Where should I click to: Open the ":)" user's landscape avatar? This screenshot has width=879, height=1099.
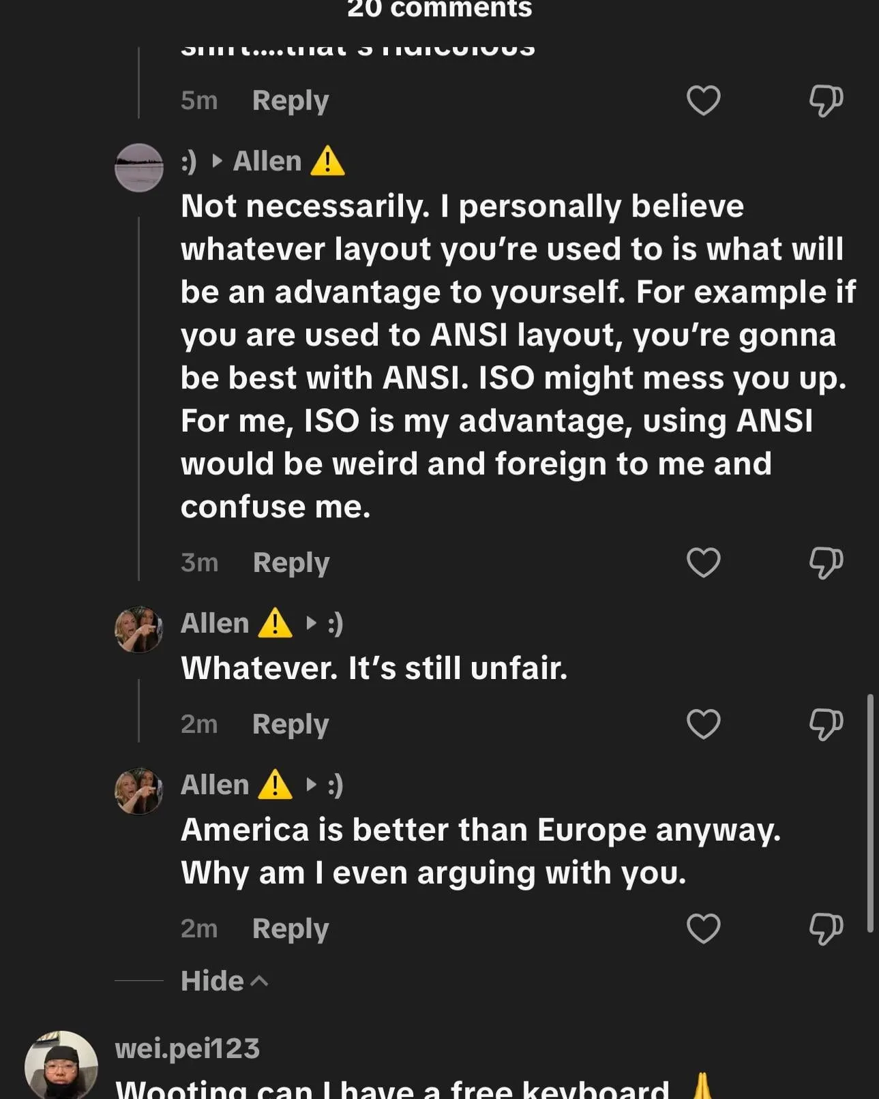tap(139, 168)
